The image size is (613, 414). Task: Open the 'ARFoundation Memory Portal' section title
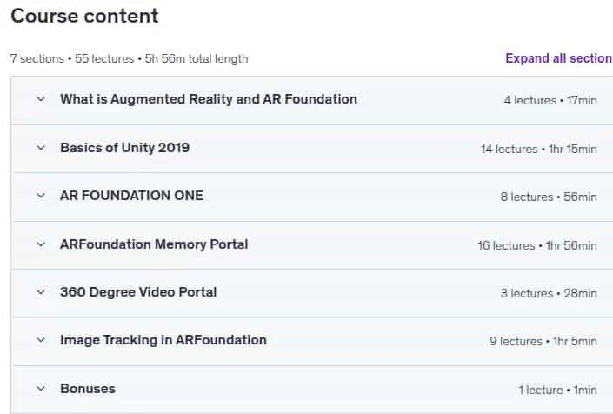tap(154, 244)
